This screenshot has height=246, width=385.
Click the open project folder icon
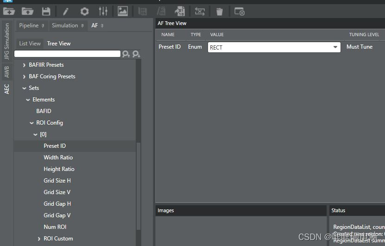pos(27,11)
